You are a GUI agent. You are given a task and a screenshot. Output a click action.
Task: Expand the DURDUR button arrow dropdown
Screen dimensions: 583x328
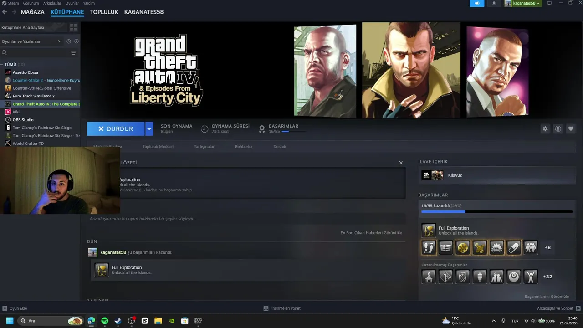coord(149,129)
